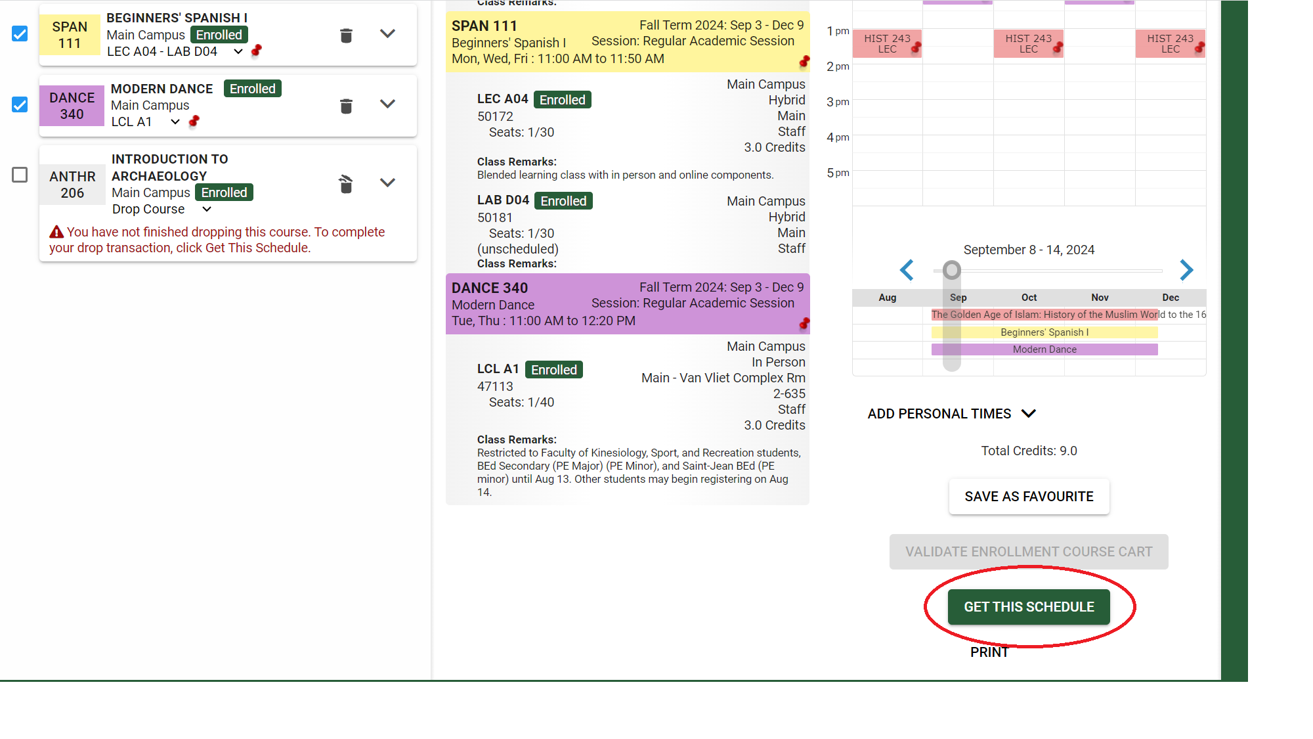Expand Beginners' Spanish I course details chevron

[x=387, y=34]
